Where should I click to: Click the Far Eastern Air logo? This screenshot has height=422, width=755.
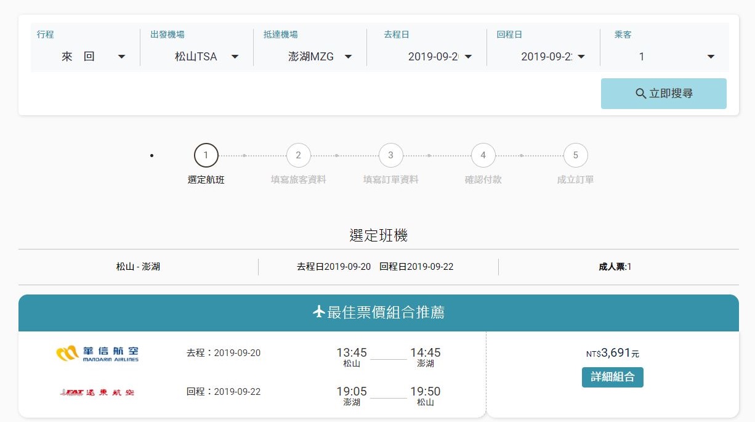click(x=97, y=392)
